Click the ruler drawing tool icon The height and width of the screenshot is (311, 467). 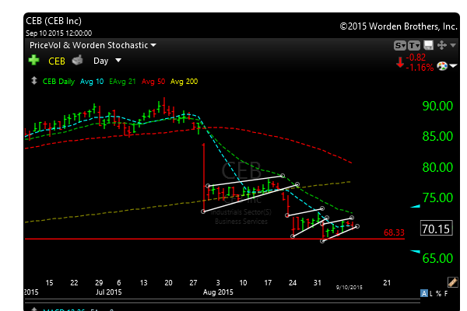(454, 281)
